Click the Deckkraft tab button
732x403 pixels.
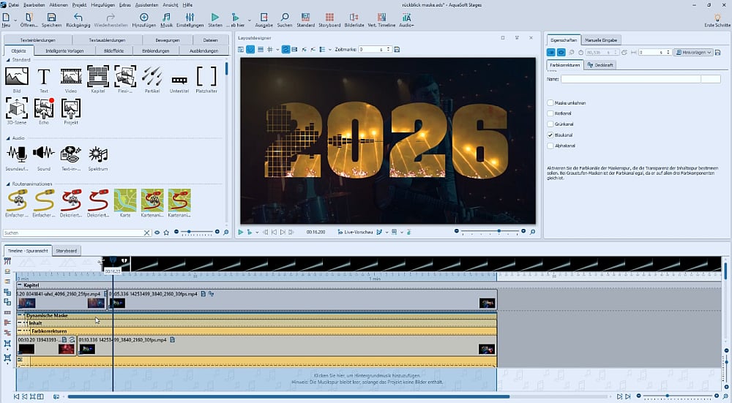(x=600, y=65)
